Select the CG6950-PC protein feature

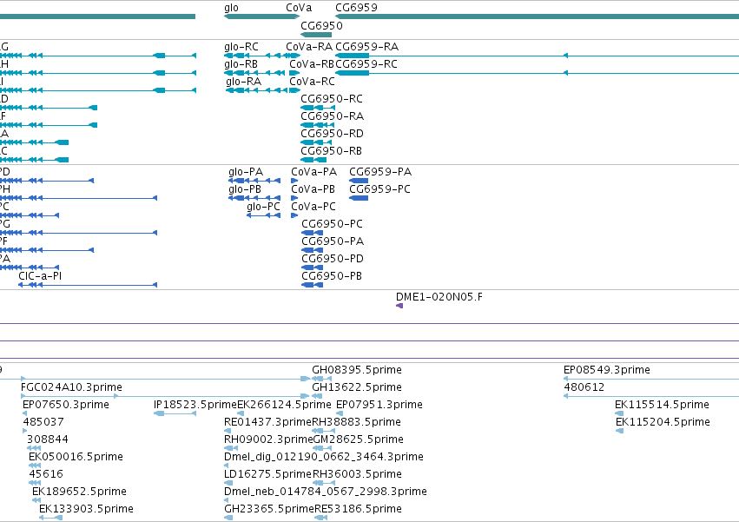312,233
